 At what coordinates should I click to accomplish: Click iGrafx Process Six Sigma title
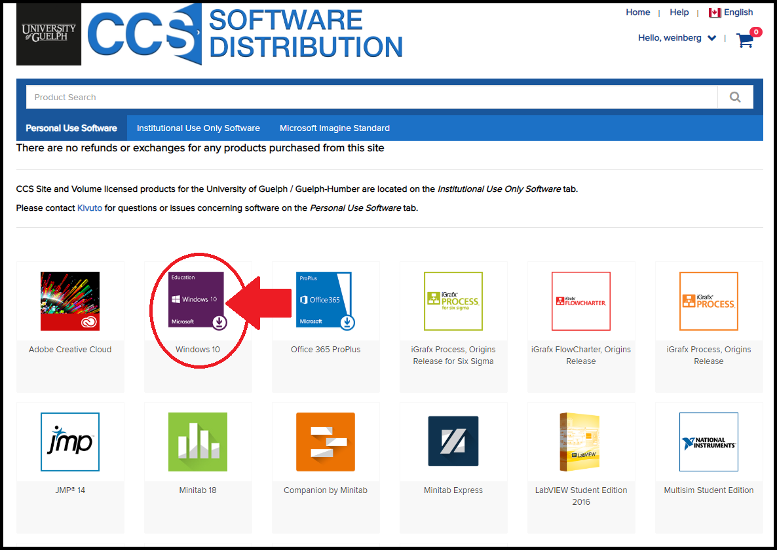[453, 356]
